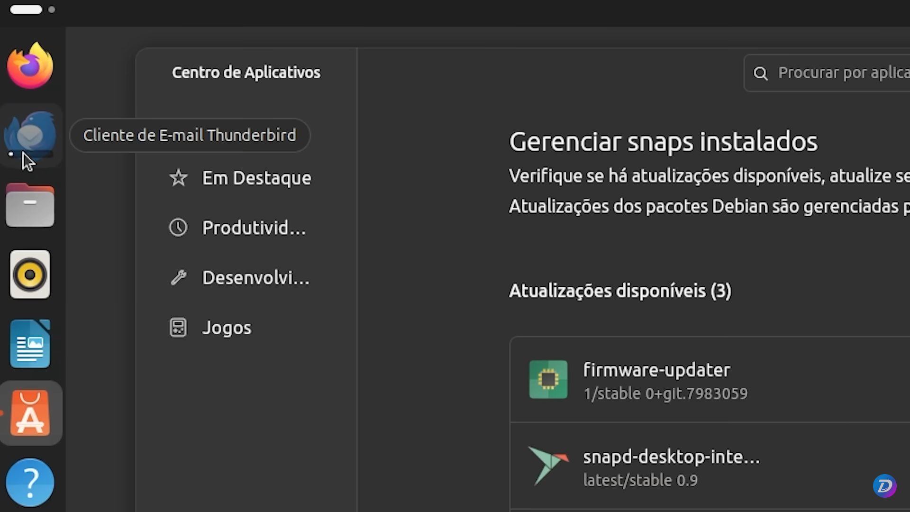This screenshot has width=910, height=512.
Task: Launch LibreOffice Writer from the dock
Action: pyautogui.click(x=30, y=343)
